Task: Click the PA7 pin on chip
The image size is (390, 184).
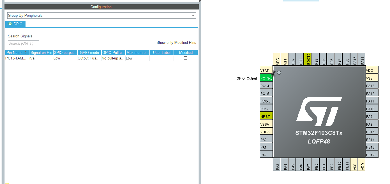Action: pos(308,164)
